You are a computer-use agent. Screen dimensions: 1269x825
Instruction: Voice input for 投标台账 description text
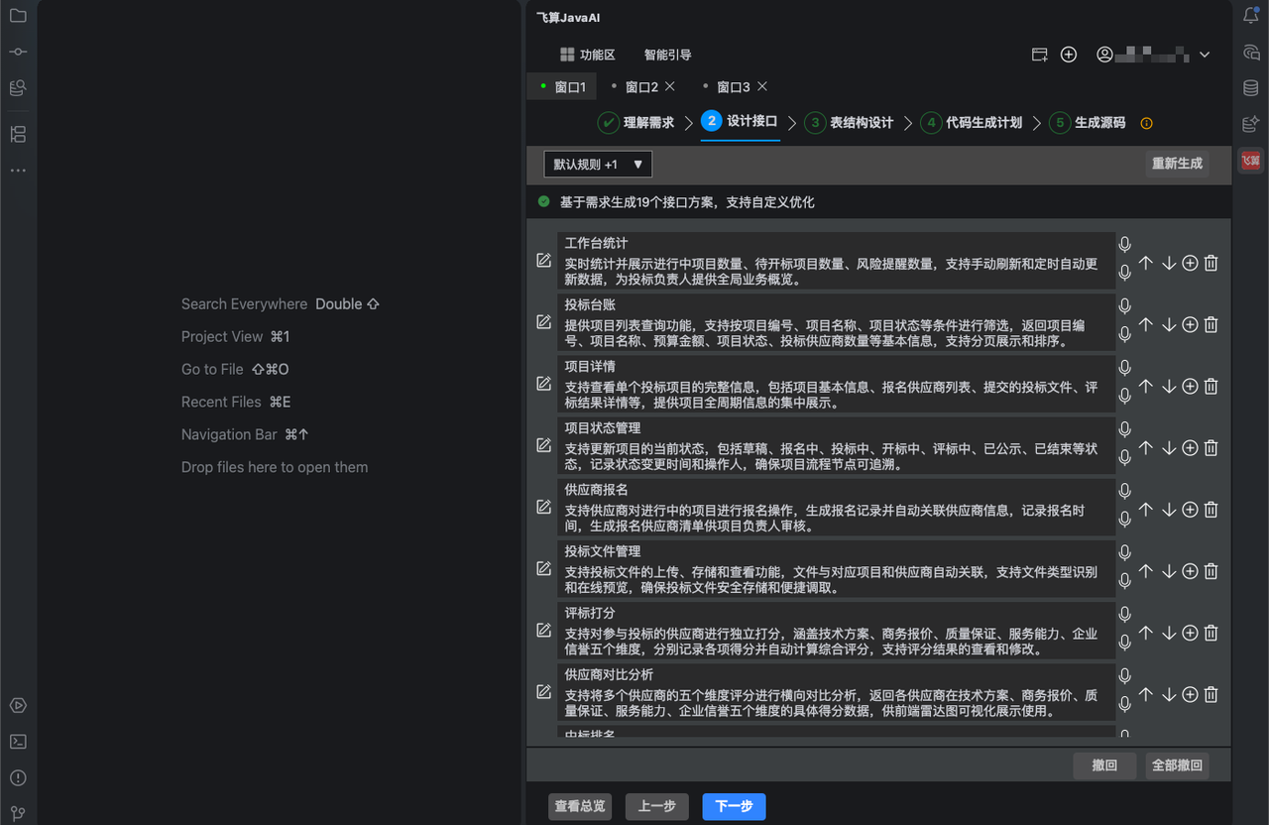coord(1124,334)
